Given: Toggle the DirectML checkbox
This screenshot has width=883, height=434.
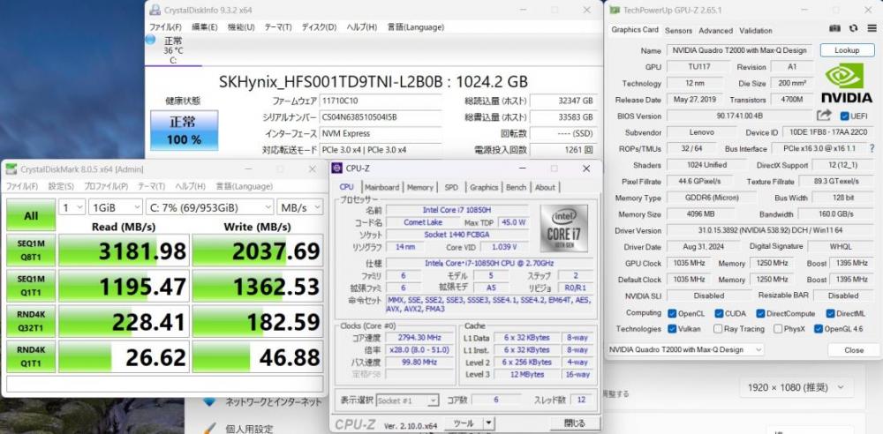Looking at the screenshot, I should tap(830, 313).
